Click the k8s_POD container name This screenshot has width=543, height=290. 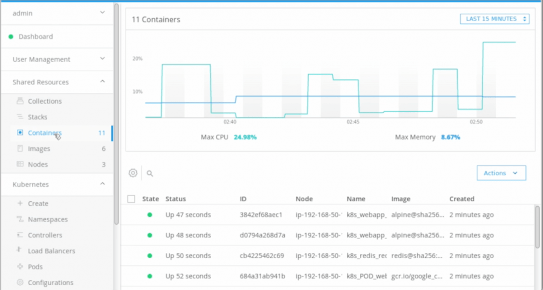[367, 276]
